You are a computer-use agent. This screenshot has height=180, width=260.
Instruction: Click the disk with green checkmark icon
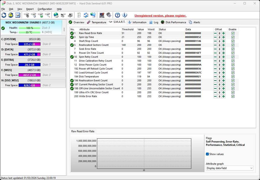(41, 15)
